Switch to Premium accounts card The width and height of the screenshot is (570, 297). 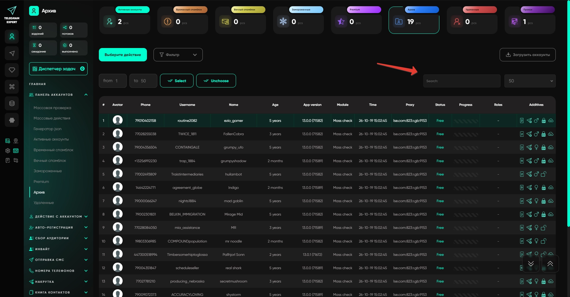click(356, 20)
